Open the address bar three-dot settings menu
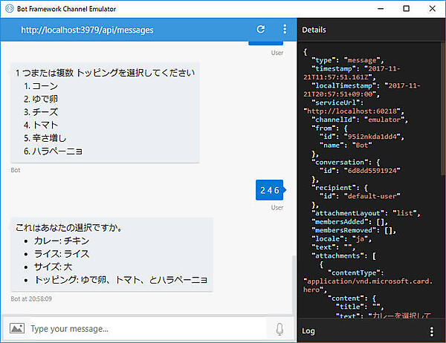The width and height of the screenshot is (446, 343). (284, 30)
